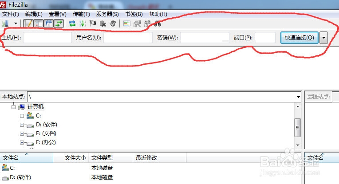Viewport: 339px width, 184px height.
Task: Sort local files by 文件大小 column
Action: tap(71, 158)
